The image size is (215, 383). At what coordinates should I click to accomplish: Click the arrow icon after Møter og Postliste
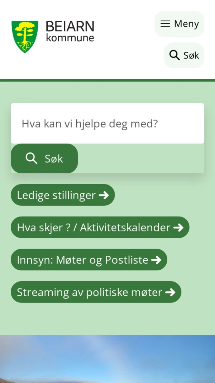157,260
